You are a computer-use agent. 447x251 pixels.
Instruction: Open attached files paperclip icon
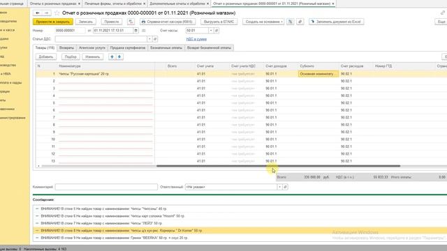[300, 22]
